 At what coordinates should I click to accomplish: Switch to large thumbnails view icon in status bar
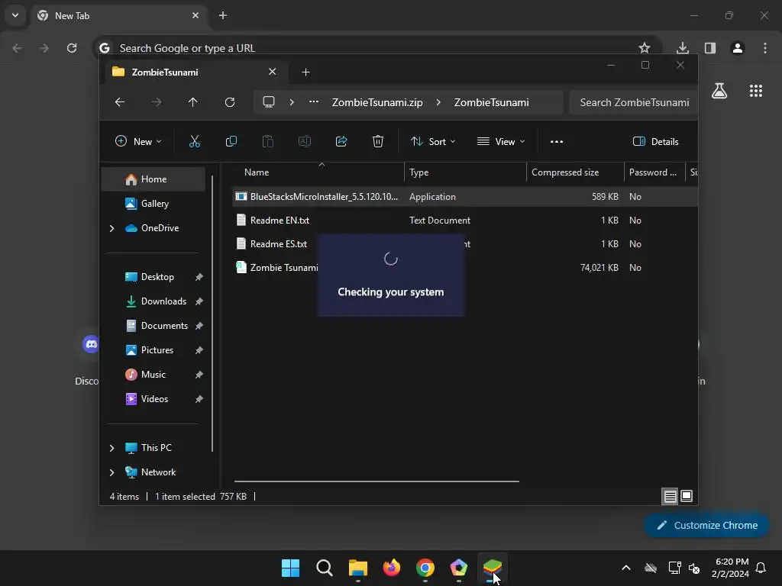[687, 496]
